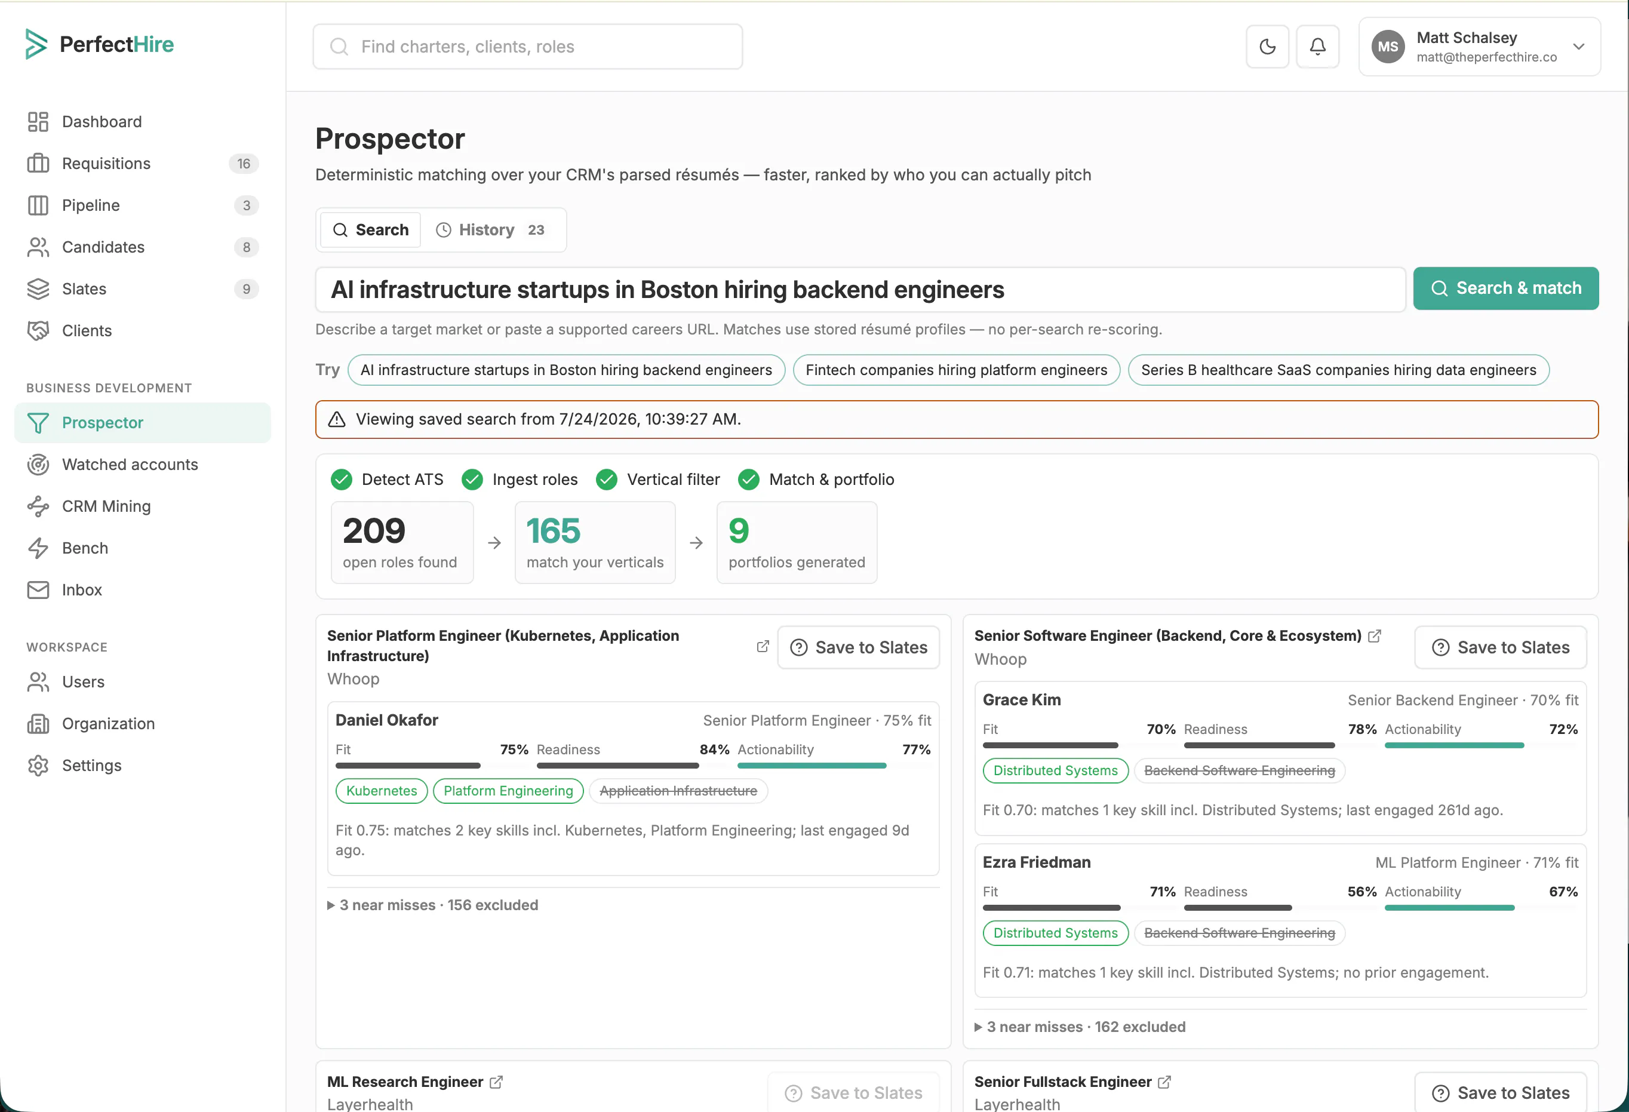Screen dimensions: 1629x1112
Task: Click the Detect ATS green checkmark
Action: tap(342, 480)
